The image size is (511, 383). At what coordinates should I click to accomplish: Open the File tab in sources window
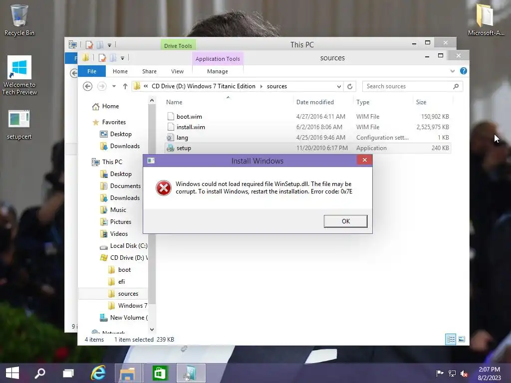(x=92, y=71)
